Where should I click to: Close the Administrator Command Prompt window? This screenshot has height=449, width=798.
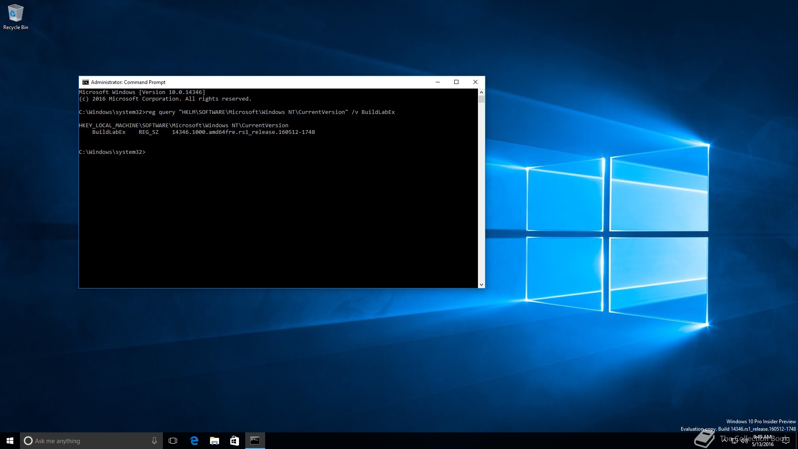point(475,82)
